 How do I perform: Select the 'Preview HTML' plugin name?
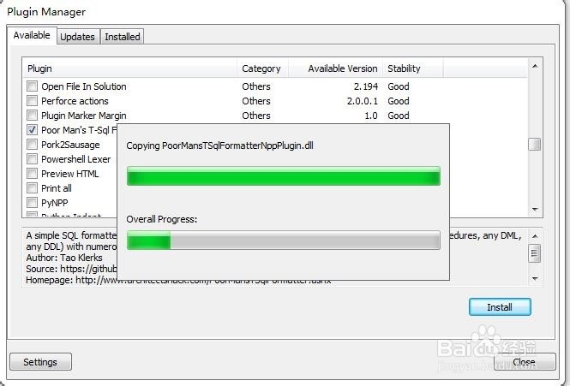pyautogui.click(x=70, y=174)
